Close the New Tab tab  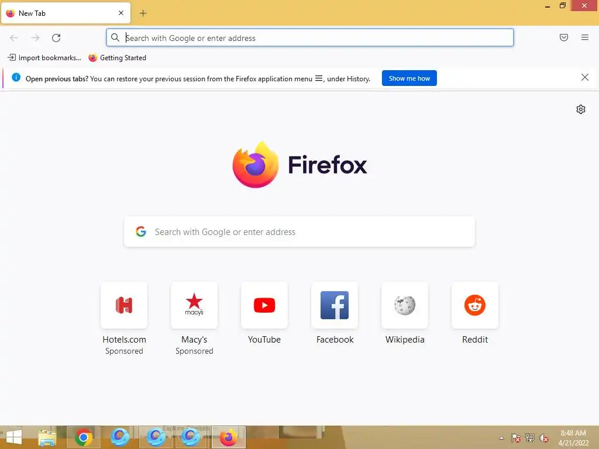pos(121,13)
